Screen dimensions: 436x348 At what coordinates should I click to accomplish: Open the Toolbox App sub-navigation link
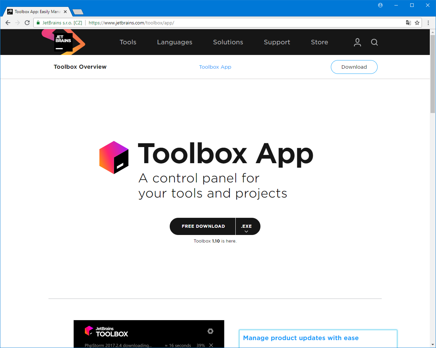pyautogui.click(x=215, y=67)
